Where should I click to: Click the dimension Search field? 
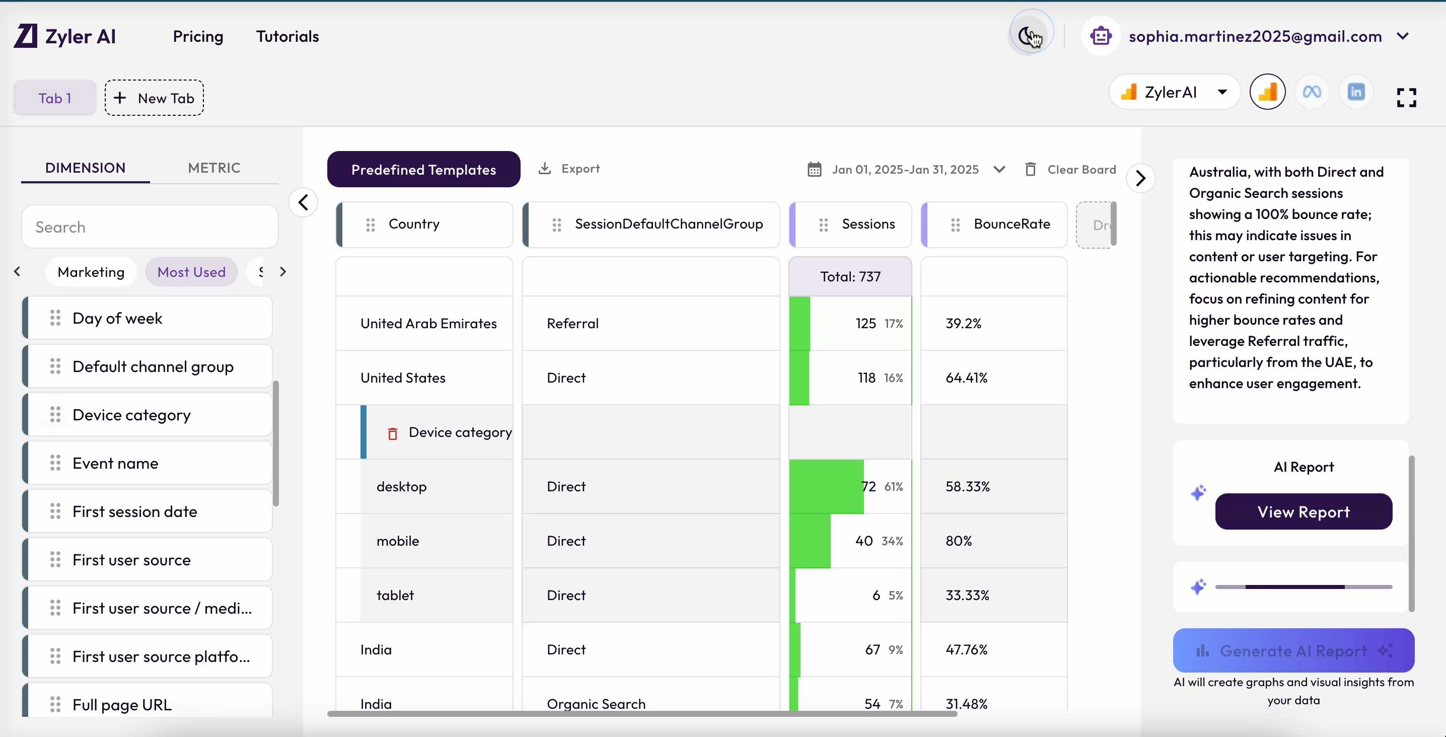(150, 227)
